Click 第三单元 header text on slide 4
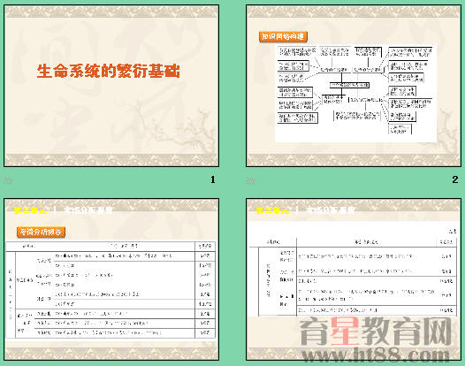Screen dimensions: 465x366 click(x=272, y=210)
